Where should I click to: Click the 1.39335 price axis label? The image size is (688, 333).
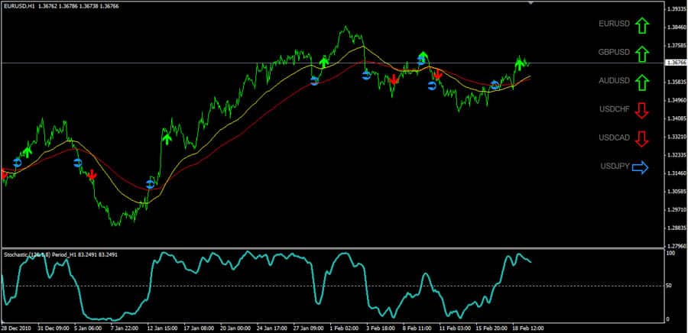pyautogui.click(x=677, y=8)
